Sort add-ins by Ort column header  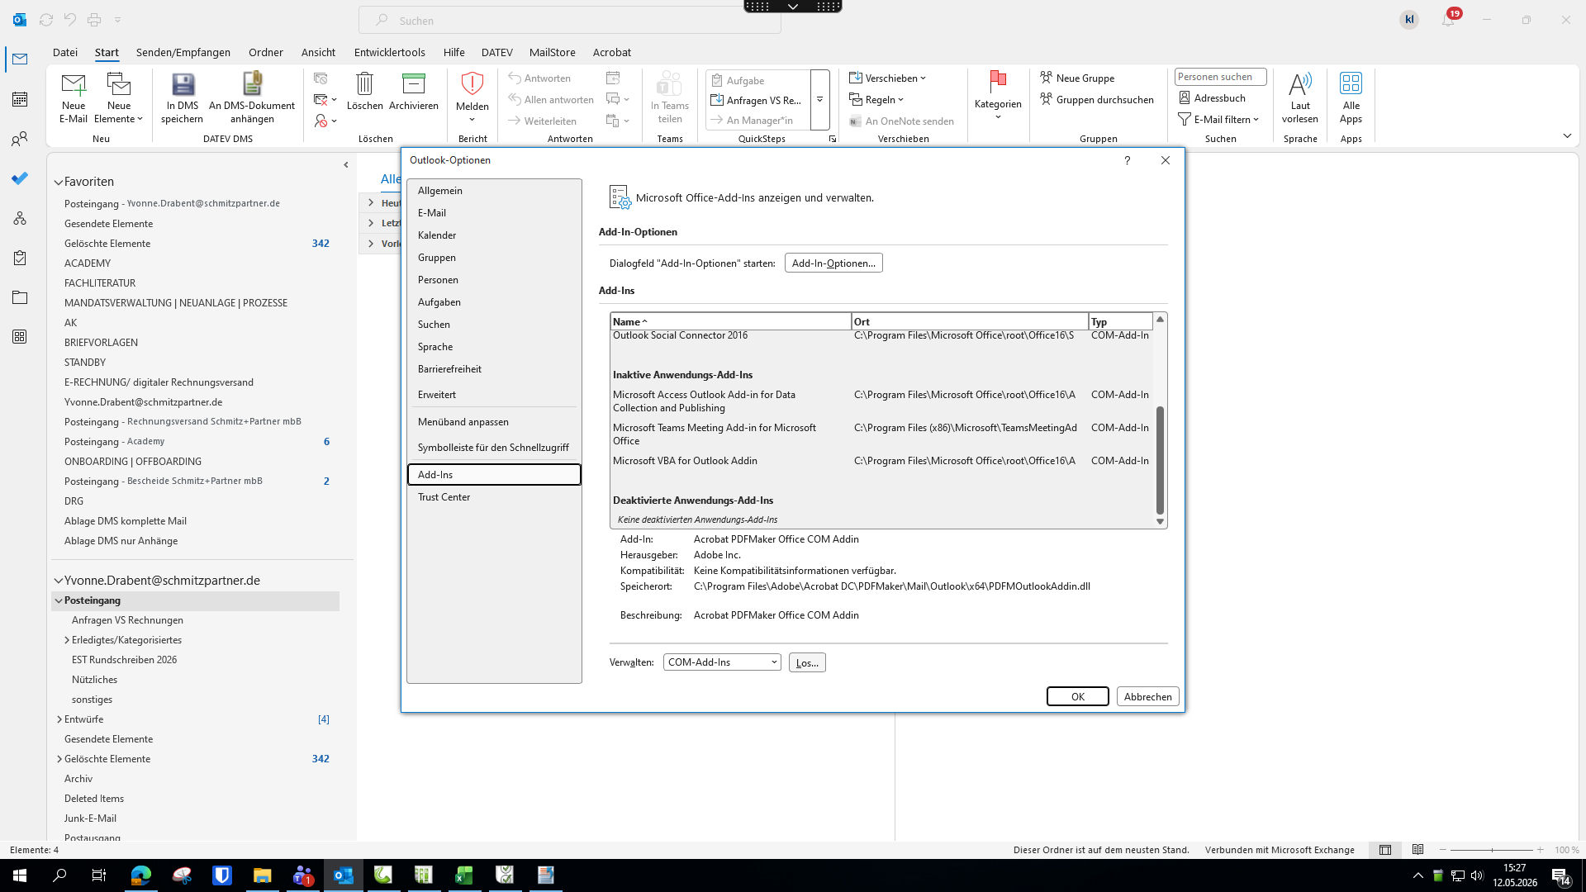click(970, 322)
